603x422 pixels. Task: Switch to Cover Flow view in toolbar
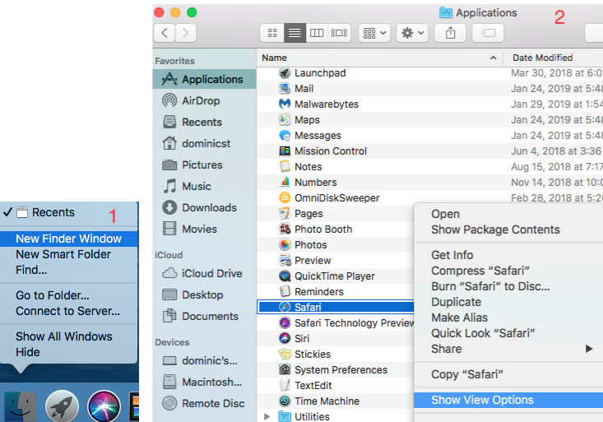pos(339,33)
